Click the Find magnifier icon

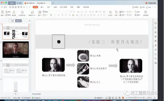click(x=135, y=12)
